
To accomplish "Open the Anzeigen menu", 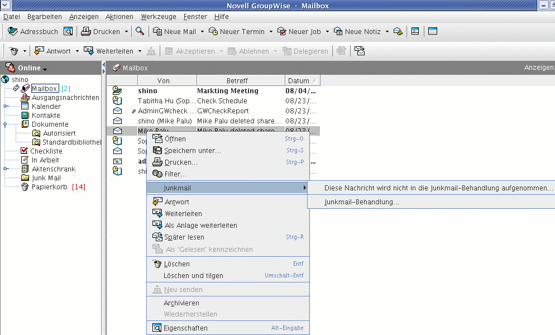I will point(84,17).
